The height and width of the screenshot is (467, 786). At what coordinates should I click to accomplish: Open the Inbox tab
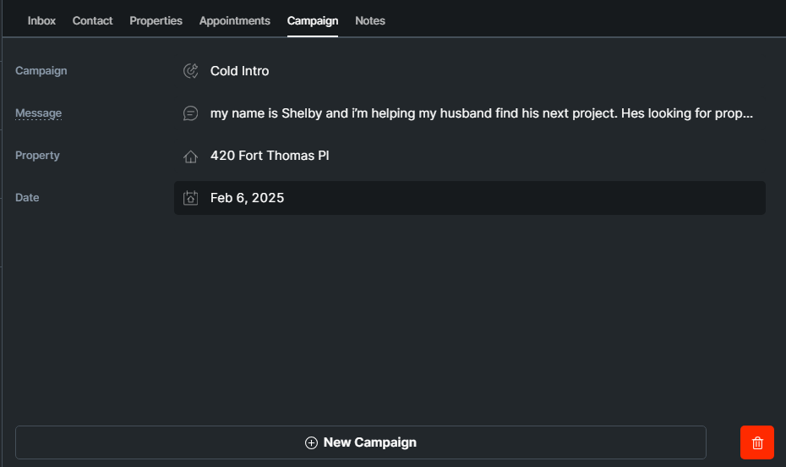coord(41,20)
